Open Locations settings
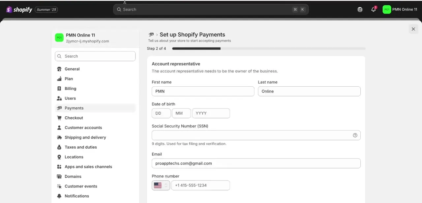422x203 pixels. 95,157
